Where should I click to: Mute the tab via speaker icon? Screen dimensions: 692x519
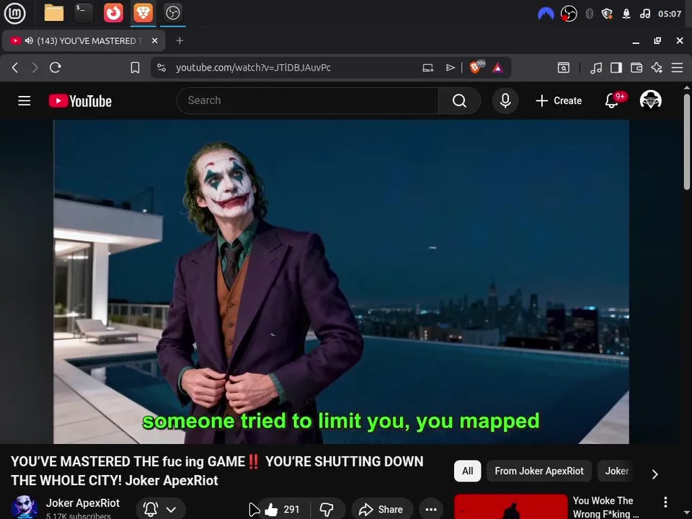pos(29,40)
